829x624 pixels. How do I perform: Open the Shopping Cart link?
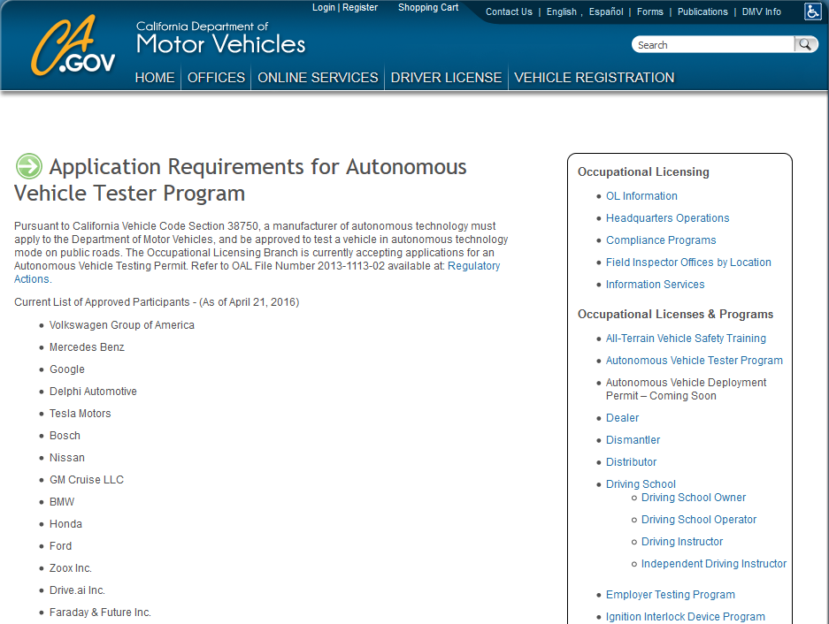(428, 7)
